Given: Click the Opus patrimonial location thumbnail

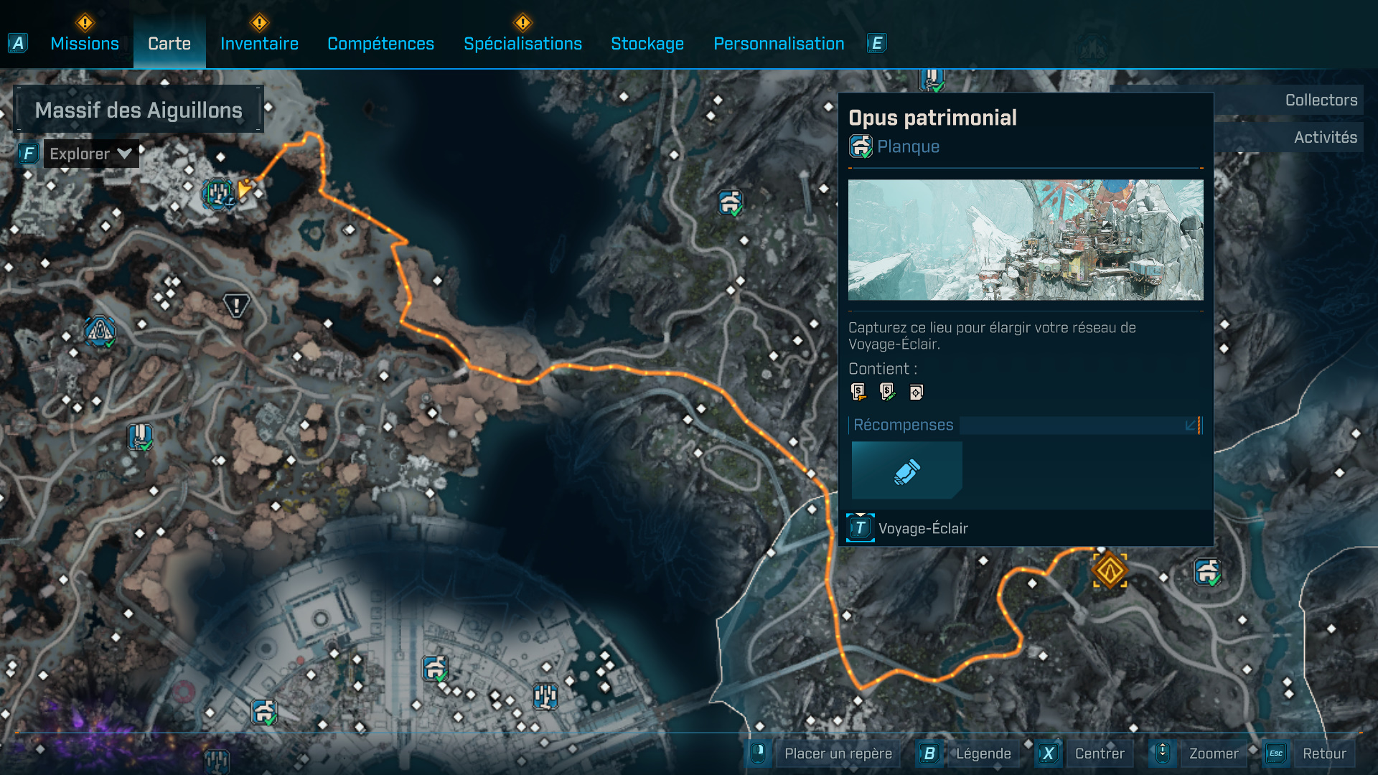Looking at the screenshot, I should click(x=1025, y=240).
